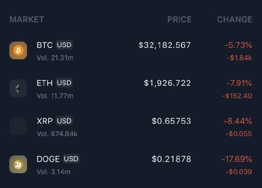Select the Dogecoin price $0.21878

pos(171,159)
